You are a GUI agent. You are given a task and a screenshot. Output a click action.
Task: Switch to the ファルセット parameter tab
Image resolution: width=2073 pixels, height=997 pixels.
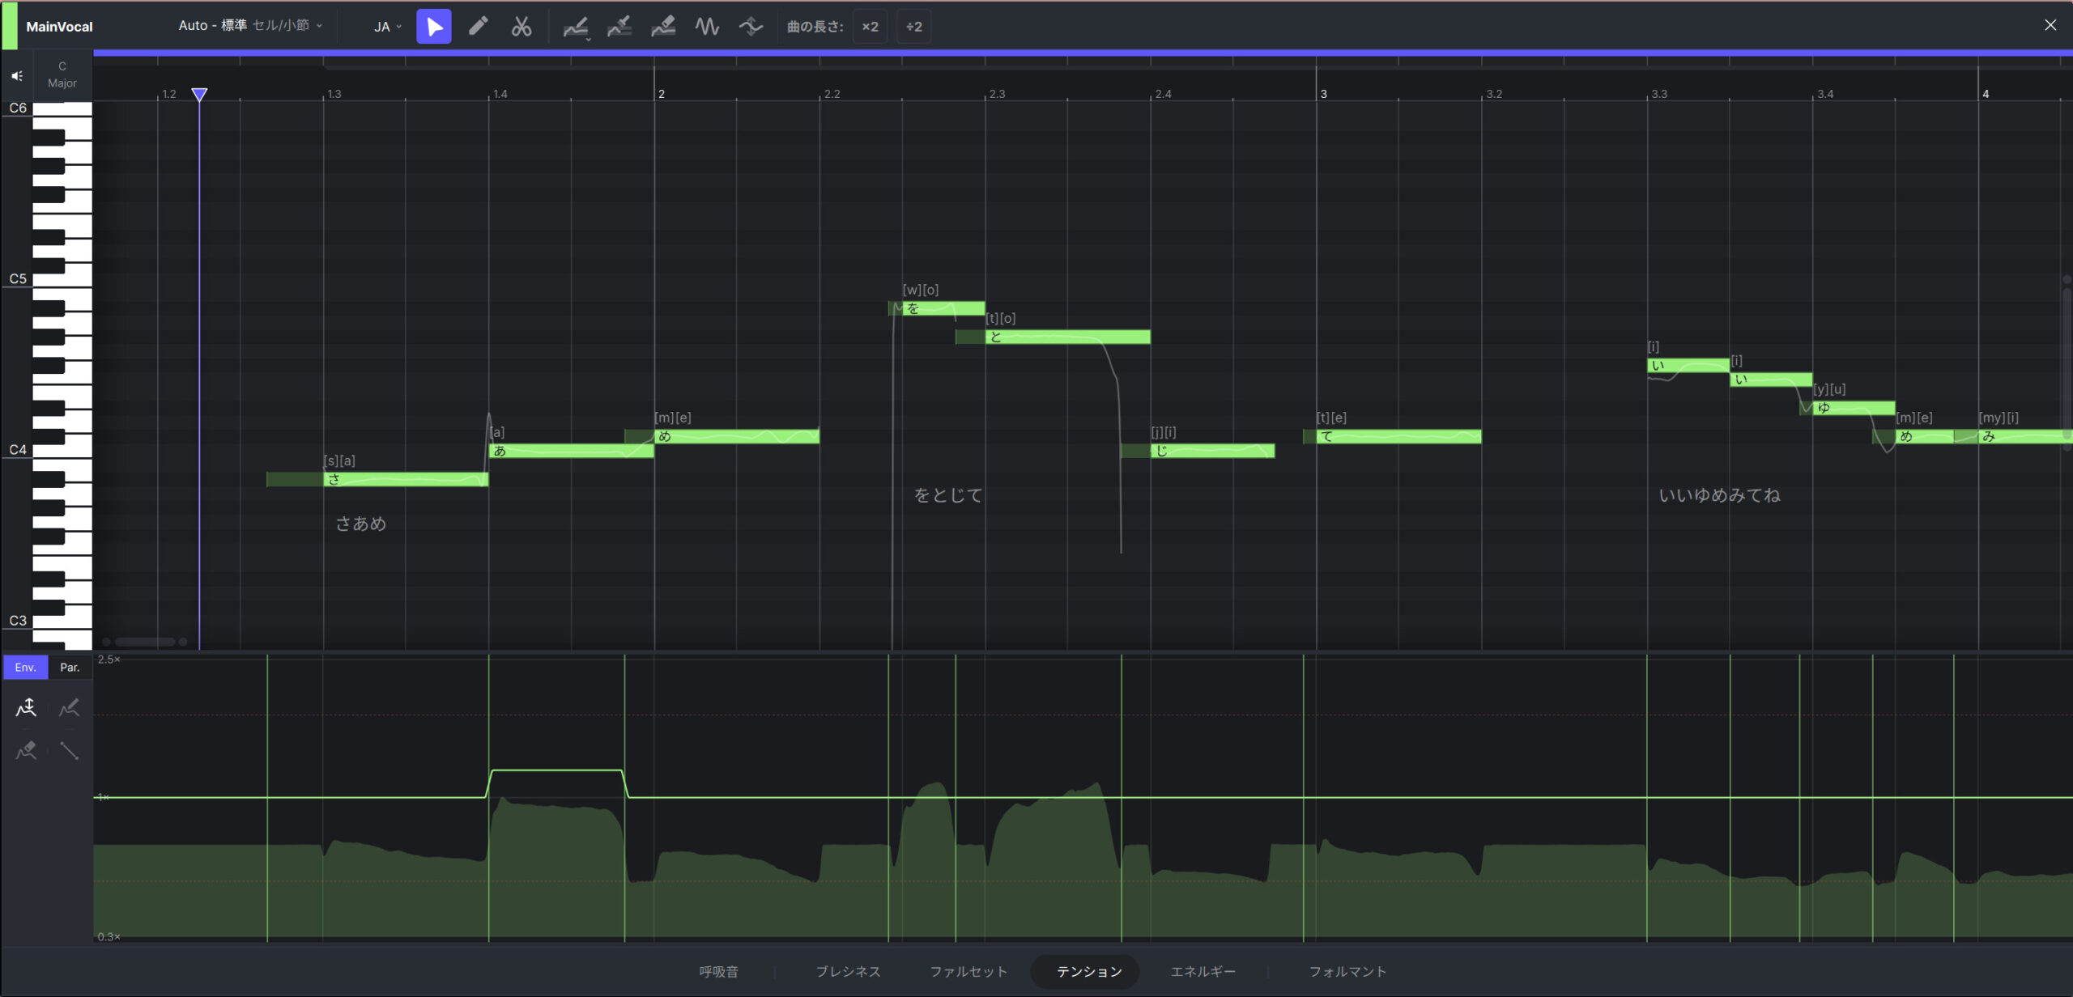pyautogui.click(x=968, y=971)
